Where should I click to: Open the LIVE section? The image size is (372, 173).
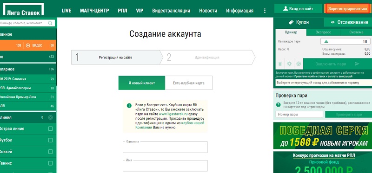[66, 11]
